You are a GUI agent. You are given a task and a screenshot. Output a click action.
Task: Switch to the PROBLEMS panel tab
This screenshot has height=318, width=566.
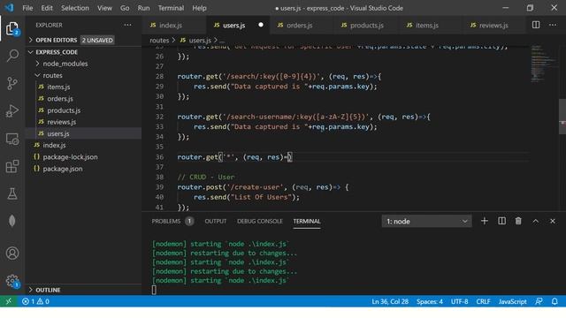172,221
